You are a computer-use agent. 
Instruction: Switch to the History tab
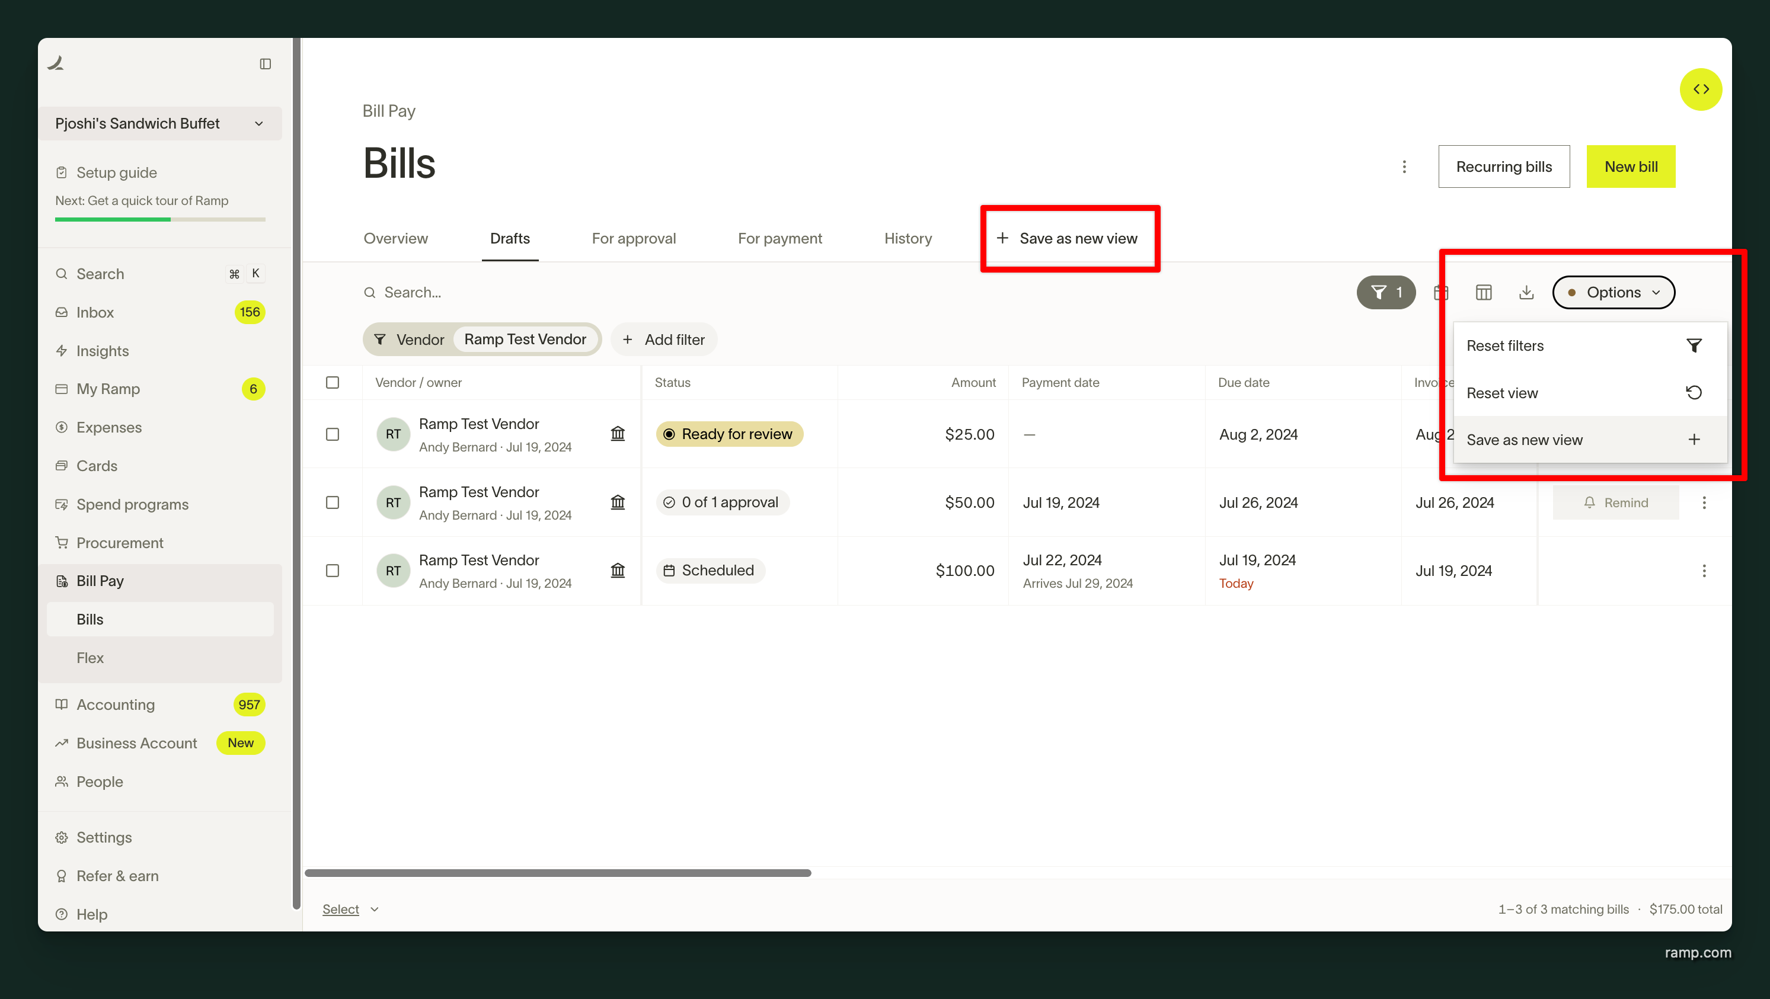[x=908, y=238]
